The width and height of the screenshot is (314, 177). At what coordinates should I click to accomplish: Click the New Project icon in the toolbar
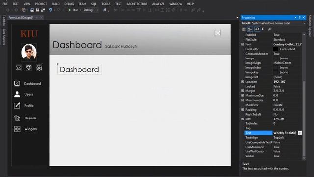[x=24, y=10]
